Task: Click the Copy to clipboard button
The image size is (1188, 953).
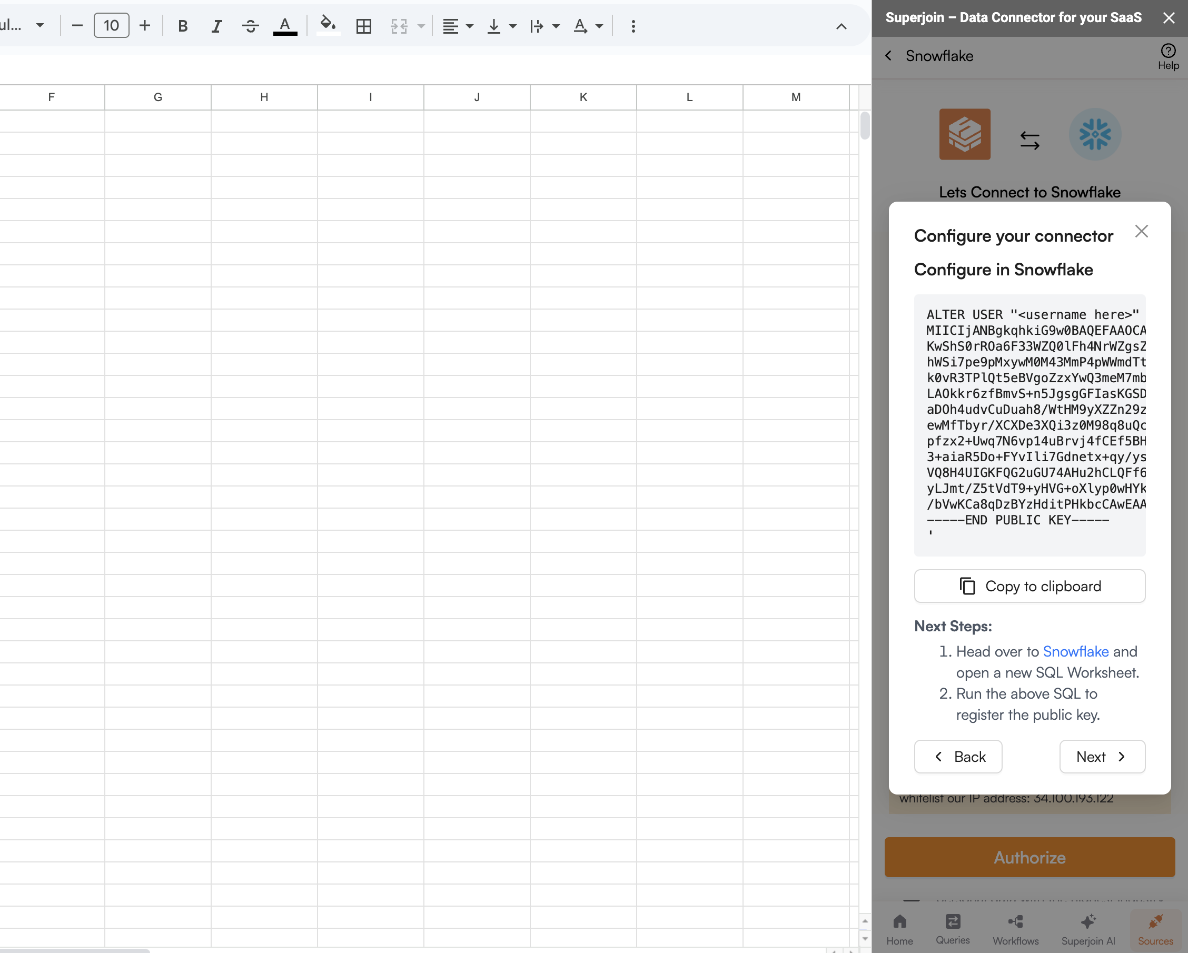Action: point(1029,586)
